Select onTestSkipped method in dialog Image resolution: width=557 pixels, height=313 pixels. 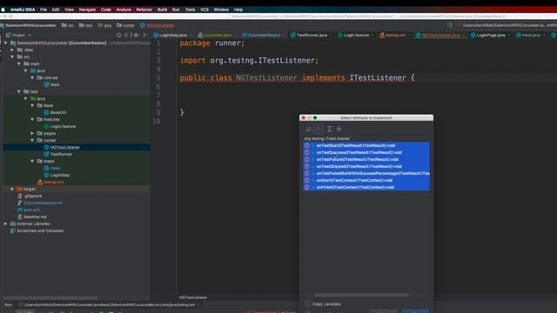pos(366,166)
